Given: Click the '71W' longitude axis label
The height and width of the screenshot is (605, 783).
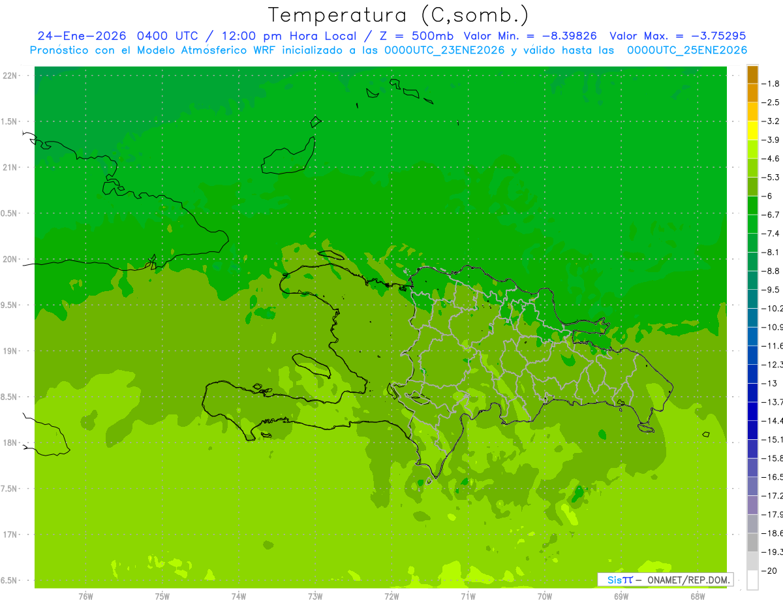Looking at the screenshot, I should [x=468, y=597].
